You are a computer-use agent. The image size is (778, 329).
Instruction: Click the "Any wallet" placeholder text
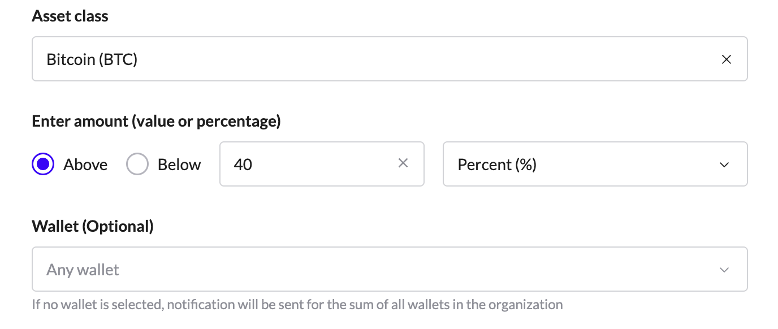point(83,270)
